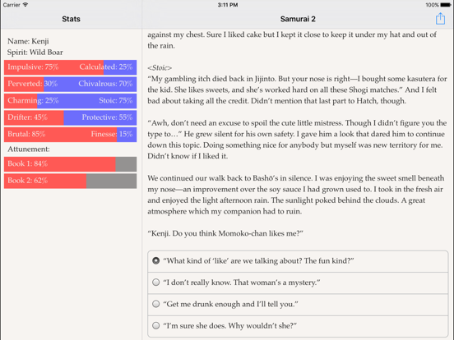The height and width of the screenshot is (340, 454).
Task: Click the Book 2 attunement bar
Action: 71,181
